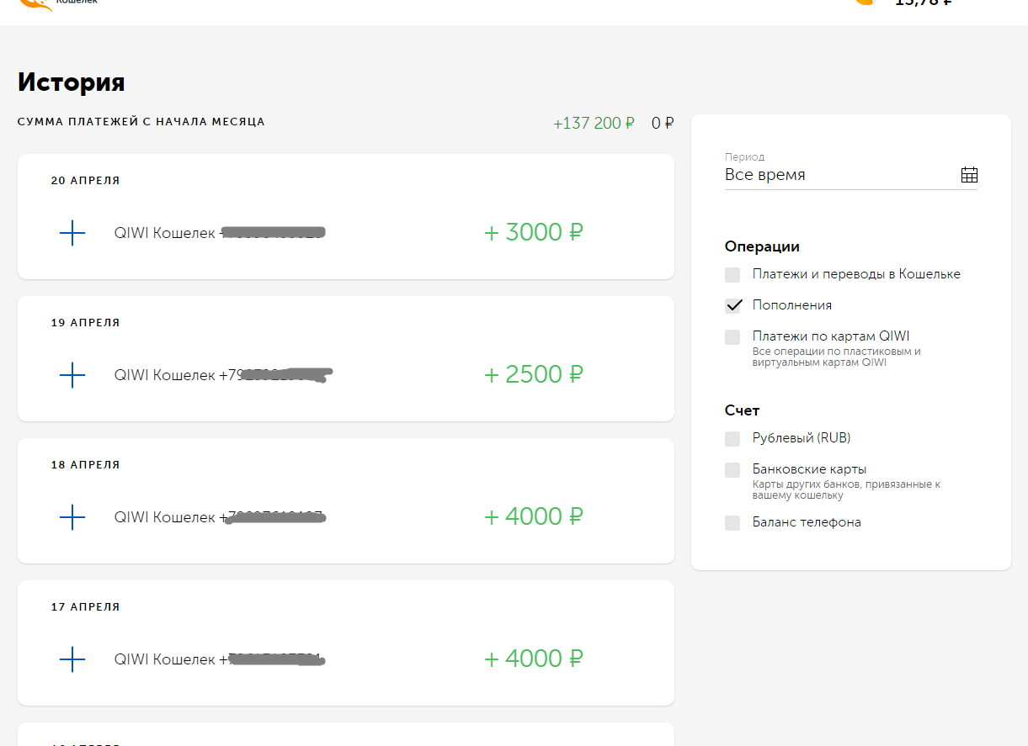Click the wallet balance amount in header
The image size is (1028, 746).
(x=923, y=3)
